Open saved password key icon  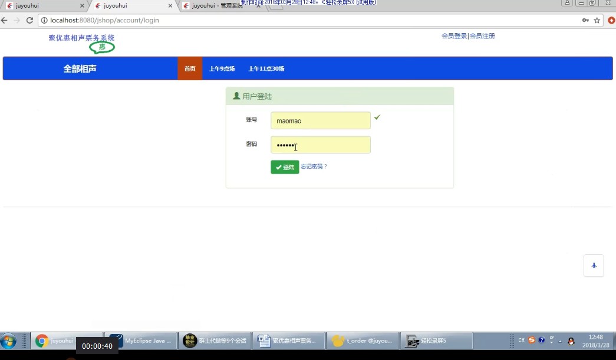pyautogui.click(x=585, y=20)
